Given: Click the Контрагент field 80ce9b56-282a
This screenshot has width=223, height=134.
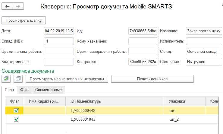Looking at the screenshot, I should click(143, 62).
